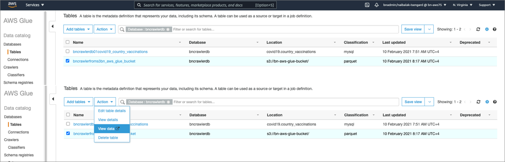This screenshot has width=505, height=162.
Task: Close the open Action dropdown in lower panel
Action: point(105,102)
